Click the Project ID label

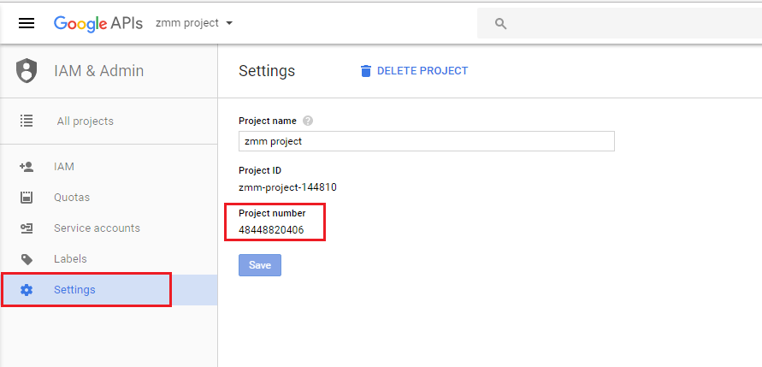(260, 170)
